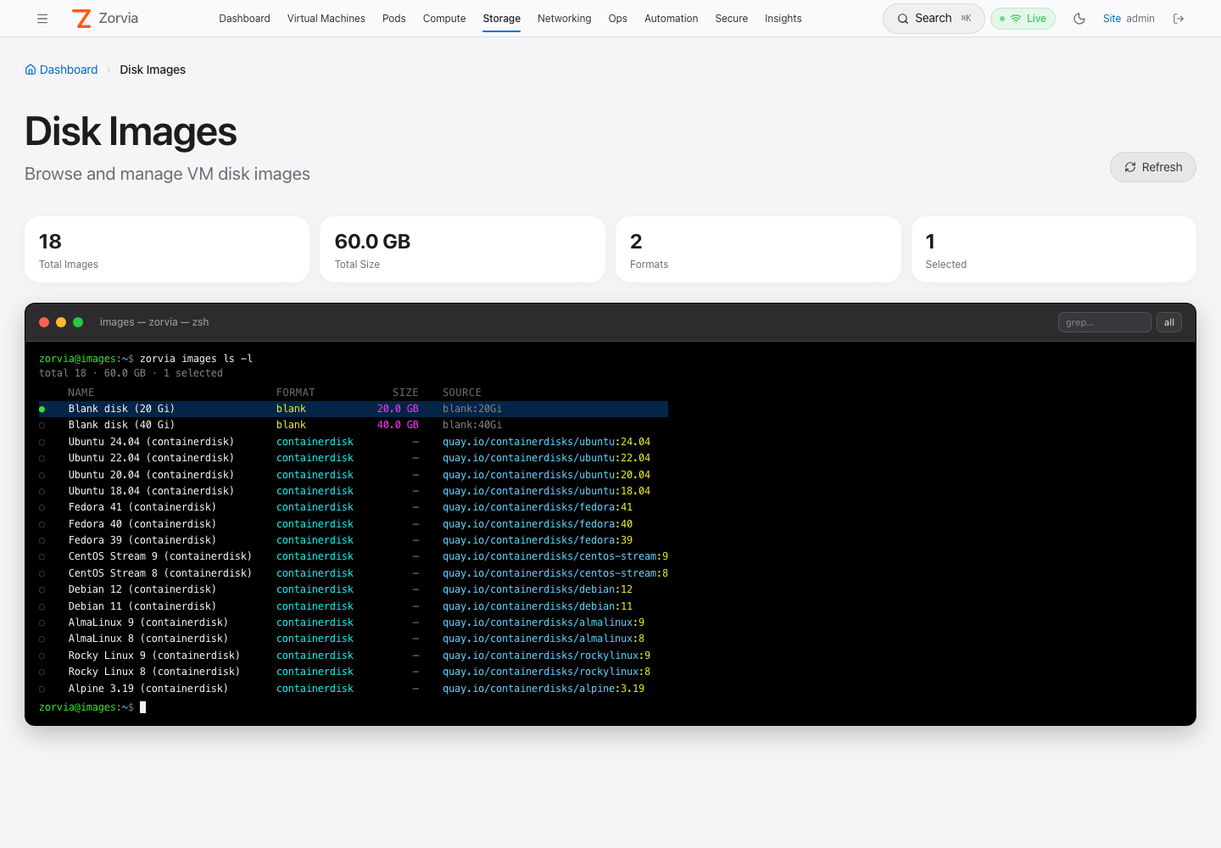Select Fedora 41 (containerdisk) radio dot

(x=42, y=508)
